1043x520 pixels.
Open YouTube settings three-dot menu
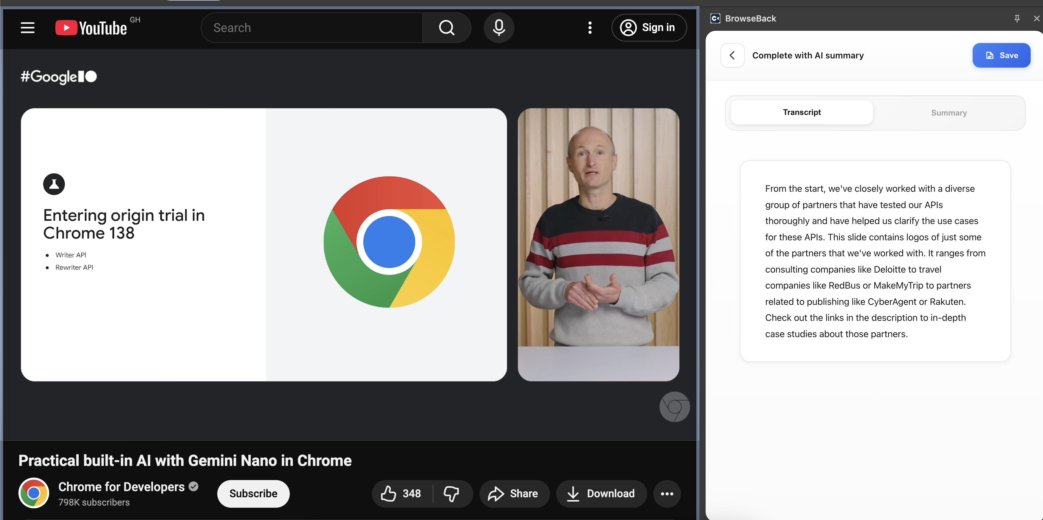590,28
